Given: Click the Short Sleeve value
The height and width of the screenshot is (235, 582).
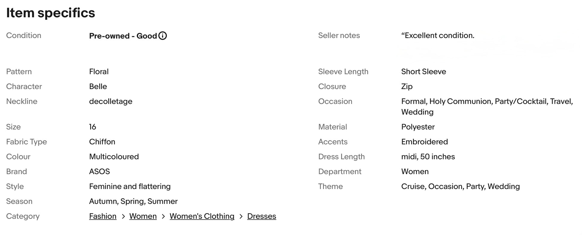Looking at the screenshot, I should coord(423,72).
